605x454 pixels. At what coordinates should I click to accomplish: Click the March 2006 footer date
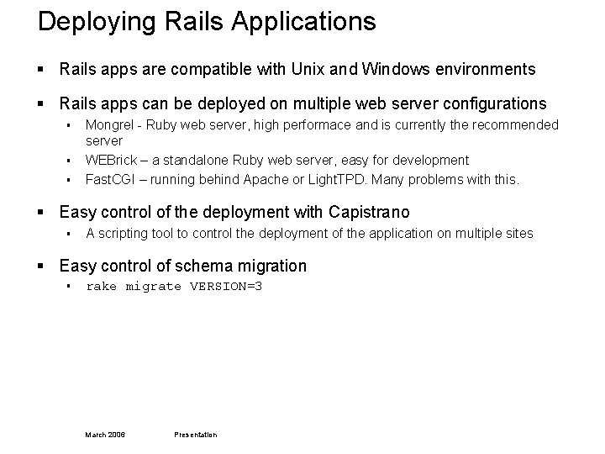point(105,435)
